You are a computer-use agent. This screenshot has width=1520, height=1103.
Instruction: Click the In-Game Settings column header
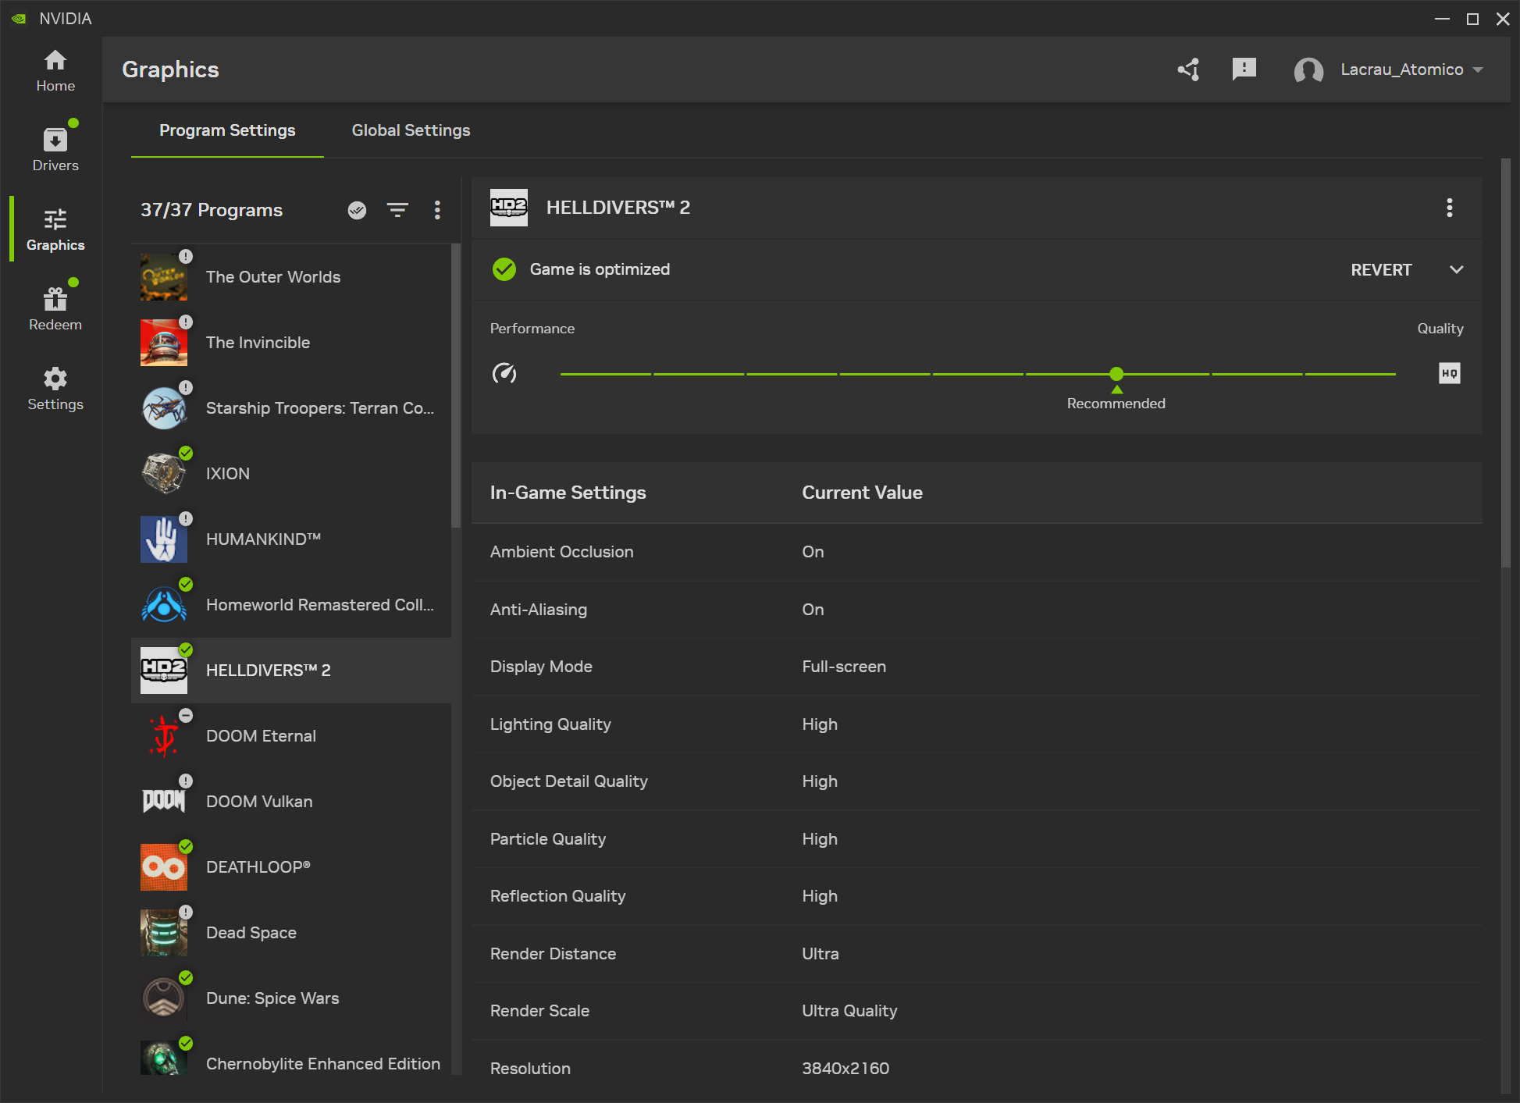[568, 493]
